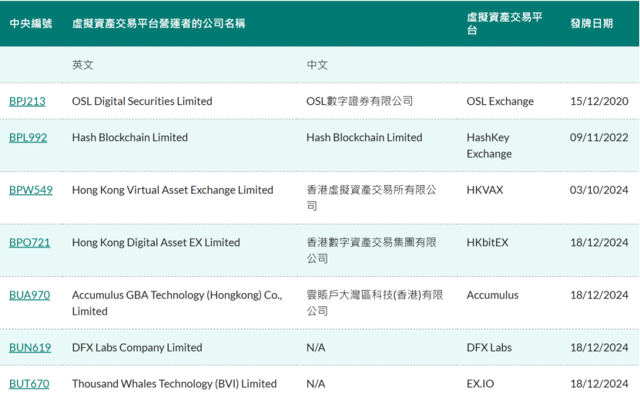Select the OSL Digital Securities Limited cell

click(x=142, y=101)
